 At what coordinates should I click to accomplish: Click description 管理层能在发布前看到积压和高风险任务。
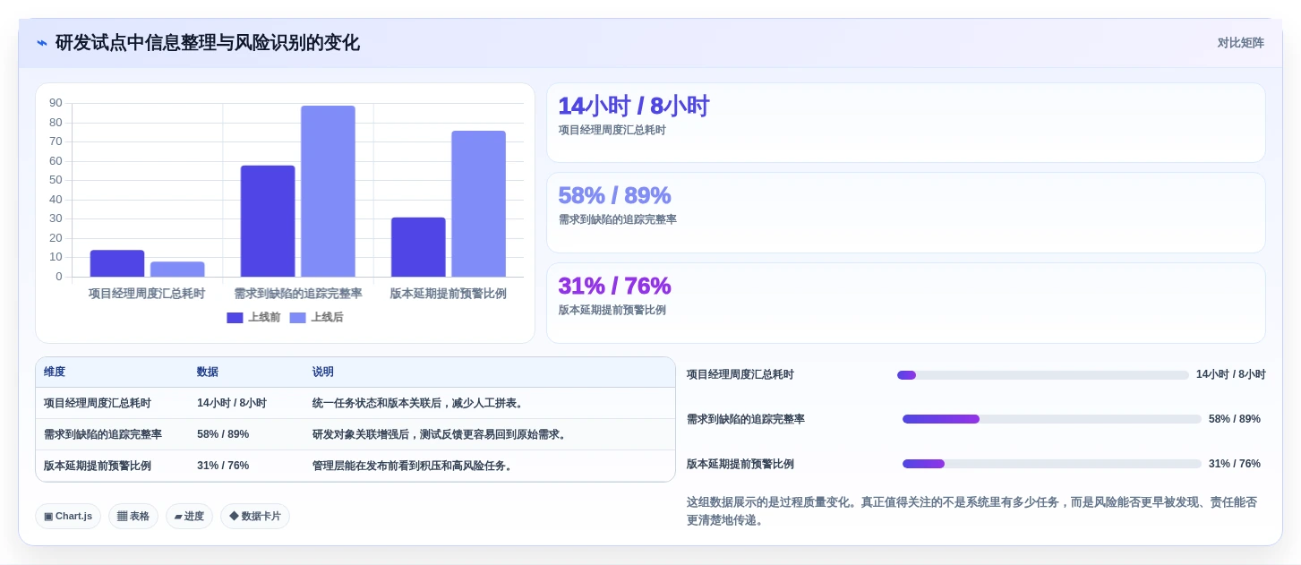414,466
